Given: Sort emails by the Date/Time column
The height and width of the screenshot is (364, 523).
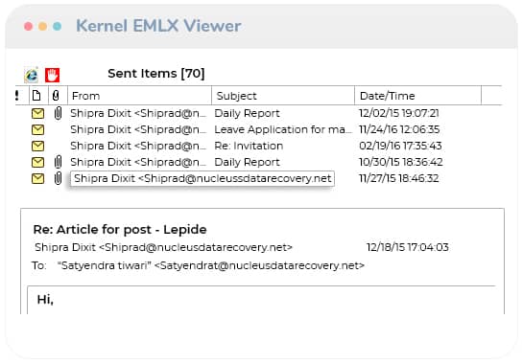Looking at the screenshot, I should click(418, 96).
